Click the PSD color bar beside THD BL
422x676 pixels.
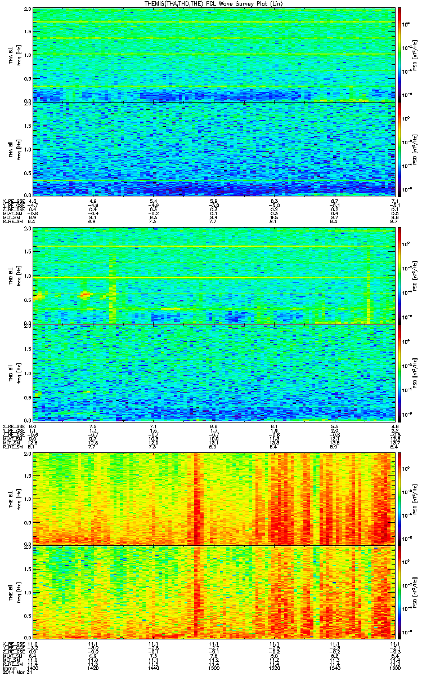(399, 276)
